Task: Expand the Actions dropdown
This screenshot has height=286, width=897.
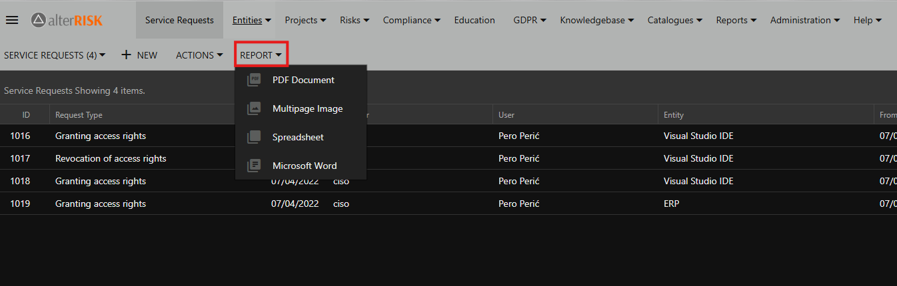Action: 199,55
